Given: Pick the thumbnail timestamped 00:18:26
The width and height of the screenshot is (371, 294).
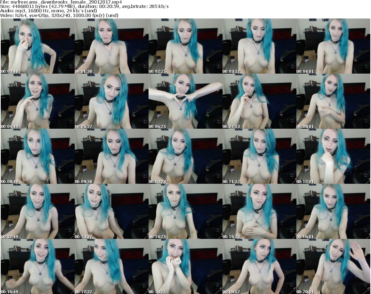Looking at the screenshot, I should click(x=185, y=266).
